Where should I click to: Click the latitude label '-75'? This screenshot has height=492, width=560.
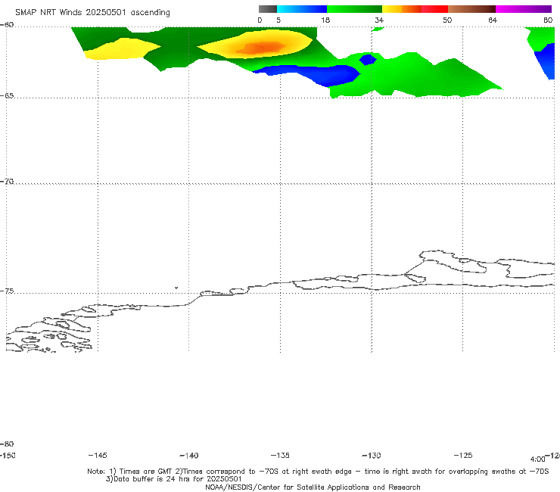7,291
